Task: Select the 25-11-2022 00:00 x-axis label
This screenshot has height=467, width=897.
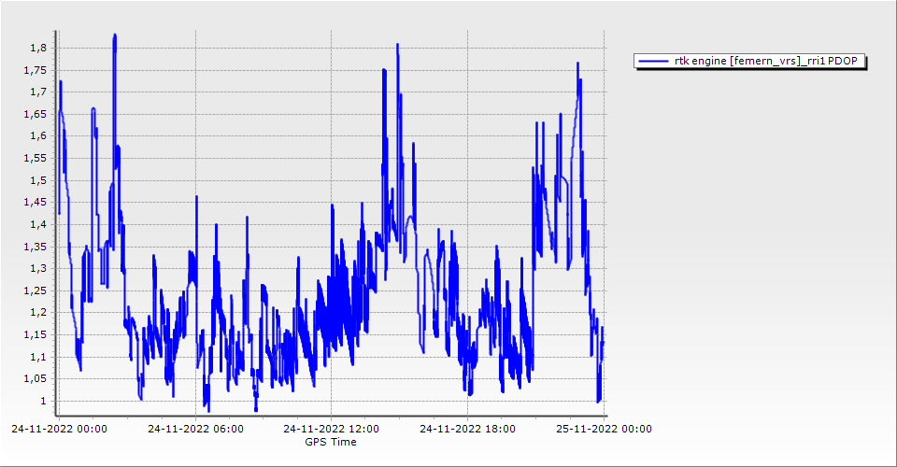Action: point(604,430)
